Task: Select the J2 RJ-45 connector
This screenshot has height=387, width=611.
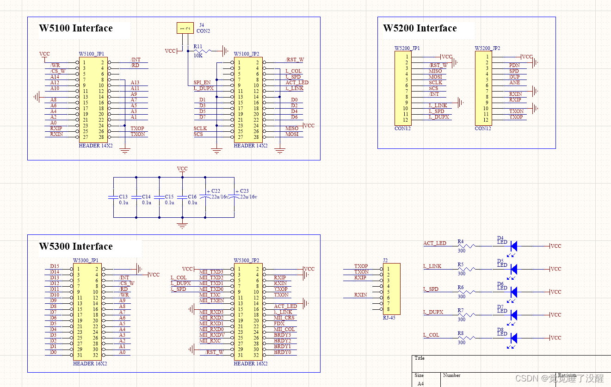Action: pyautogui.click(x=392, y=289)
